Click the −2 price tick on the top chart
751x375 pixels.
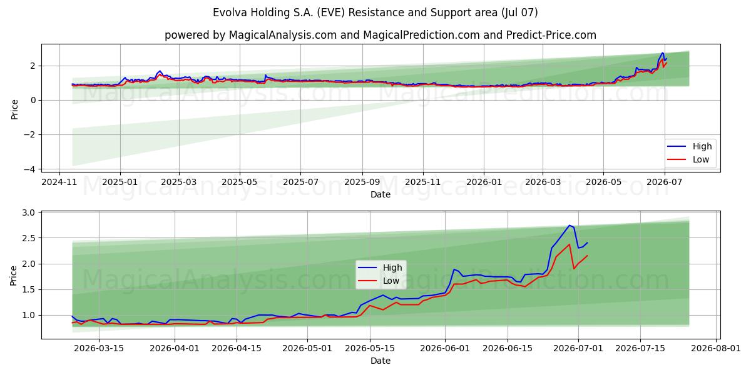[x=30, y=134]
